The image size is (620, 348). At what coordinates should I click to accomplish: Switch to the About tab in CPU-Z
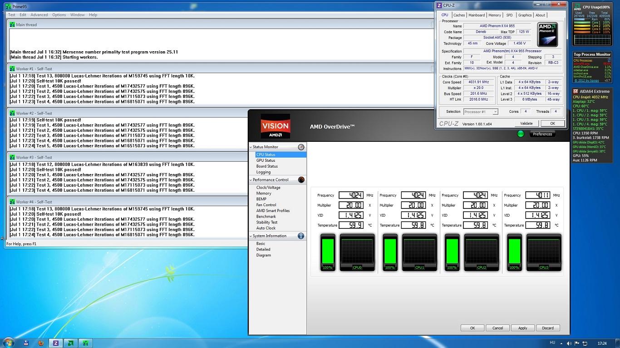coord(540,15)
